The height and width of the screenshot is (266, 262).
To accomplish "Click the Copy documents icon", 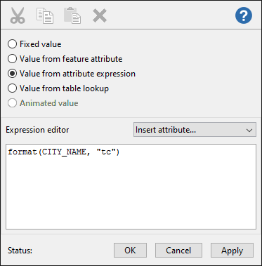I will (x=45, y=15).
